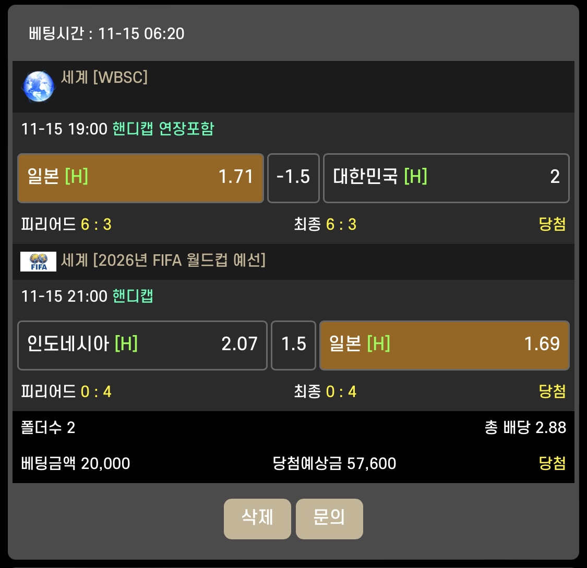Click the 최종 0 : 4 final score

pyautogui.click(x=325, y=392)
